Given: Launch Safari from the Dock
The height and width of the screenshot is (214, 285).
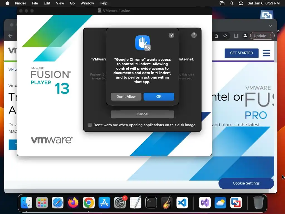Looking at the screenshot, I should (x=58, y=203).
